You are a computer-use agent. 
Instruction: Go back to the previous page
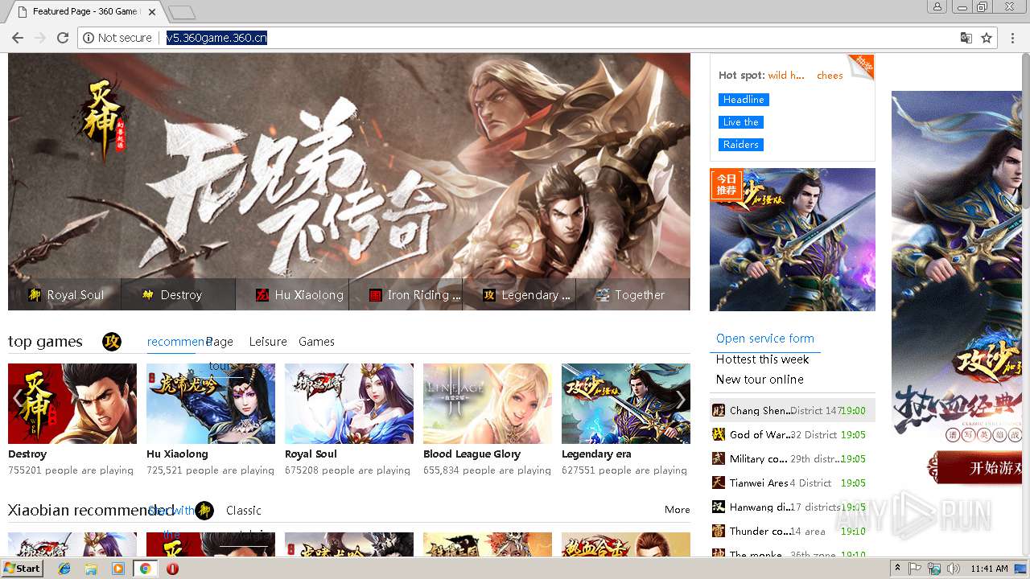coord(18,38)
